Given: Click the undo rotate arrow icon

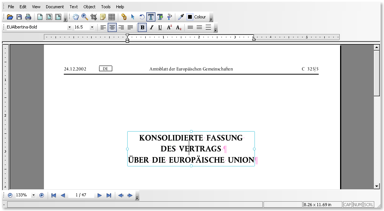Looking at the screenshot, I should pos(142,17).
